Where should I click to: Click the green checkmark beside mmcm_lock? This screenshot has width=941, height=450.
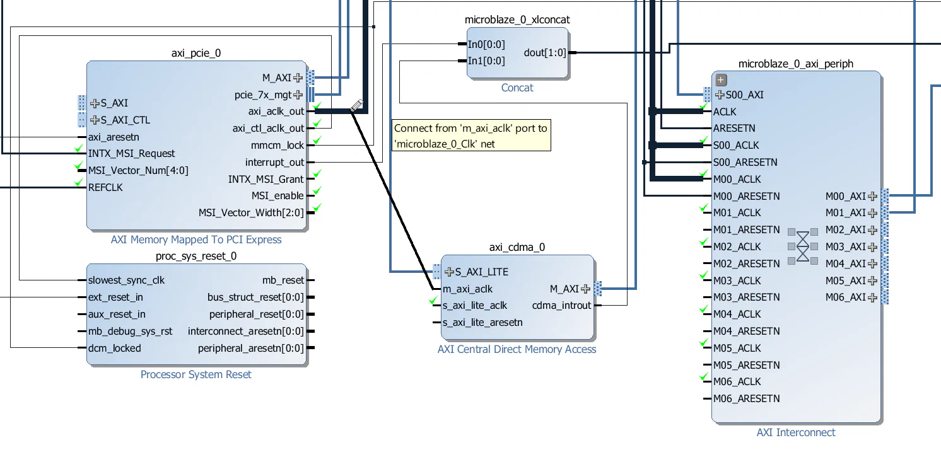click(x=315, y=140)
